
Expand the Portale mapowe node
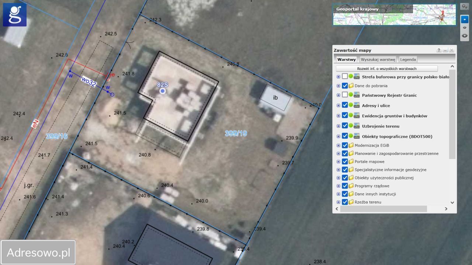tap(338, 162)
